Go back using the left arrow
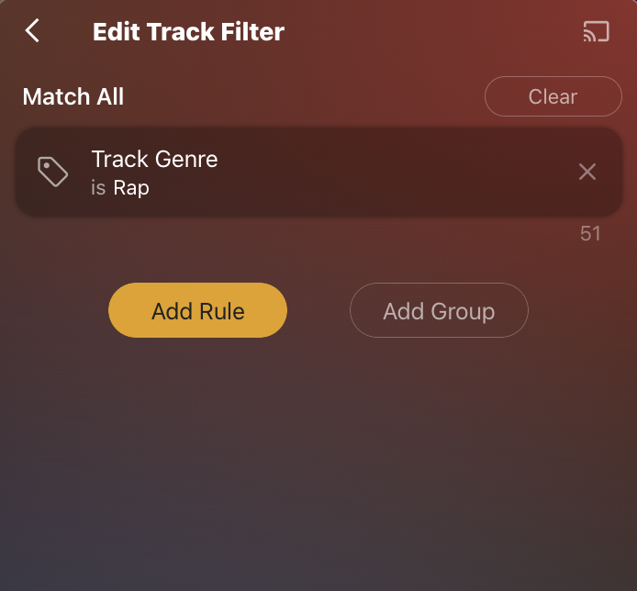Image resolution: width=637 pixels, height=591 pixels. (32, 31)
